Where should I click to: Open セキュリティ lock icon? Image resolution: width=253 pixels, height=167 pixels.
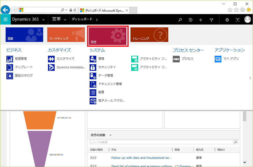[x=93, y=68]
